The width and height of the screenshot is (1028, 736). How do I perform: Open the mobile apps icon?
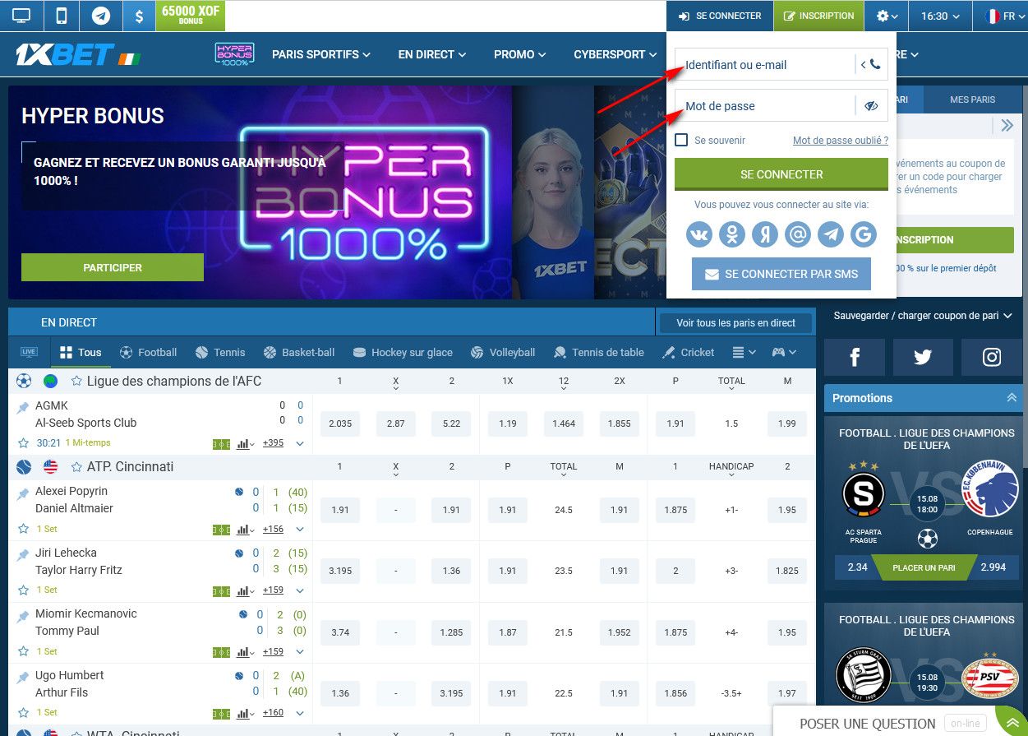(x=62, y=16)
